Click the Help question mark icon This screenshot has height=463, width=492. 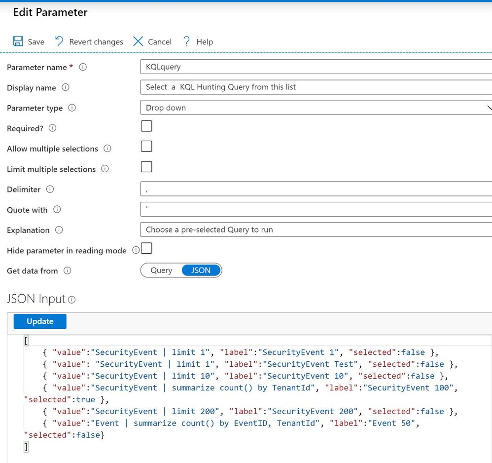click(186, 41)
